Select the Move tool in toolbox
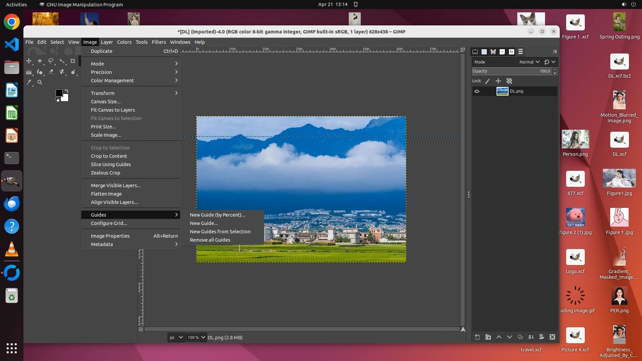642x361 pixels. [29, 61]
